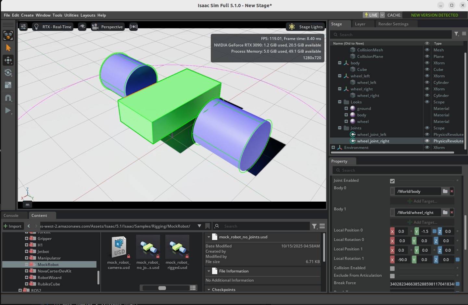This screenshot has width=468, height=305.
Task: Click the Play simulation button
Action: pos(8,111)
